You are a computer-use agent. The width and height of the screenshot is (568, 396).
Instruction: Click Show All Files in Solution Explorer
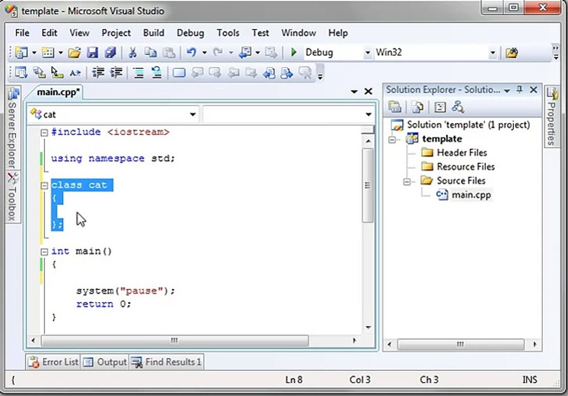[x=417, y=107]
